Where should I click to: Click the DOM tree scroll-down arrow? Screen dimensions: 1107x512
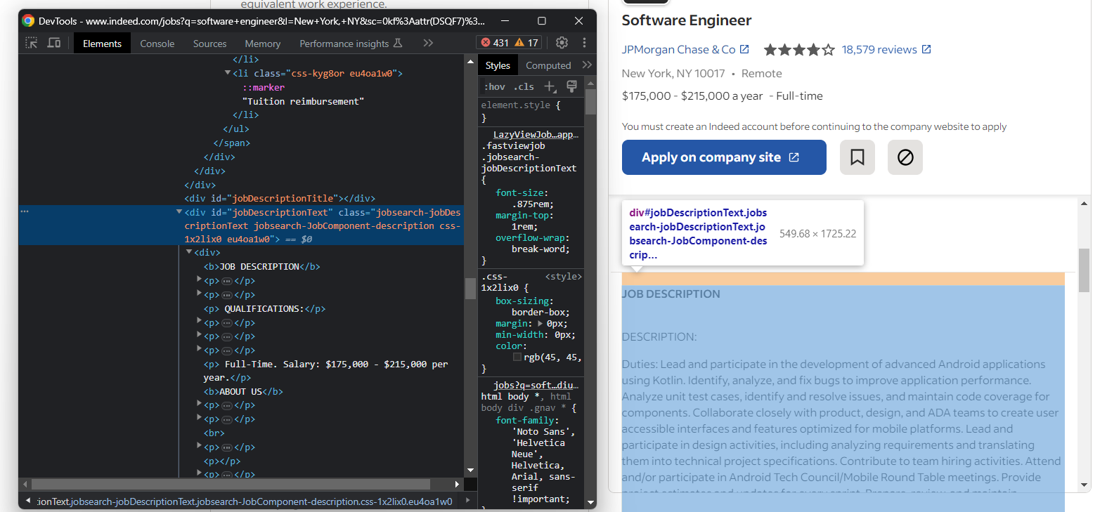[x=470, y=471]
